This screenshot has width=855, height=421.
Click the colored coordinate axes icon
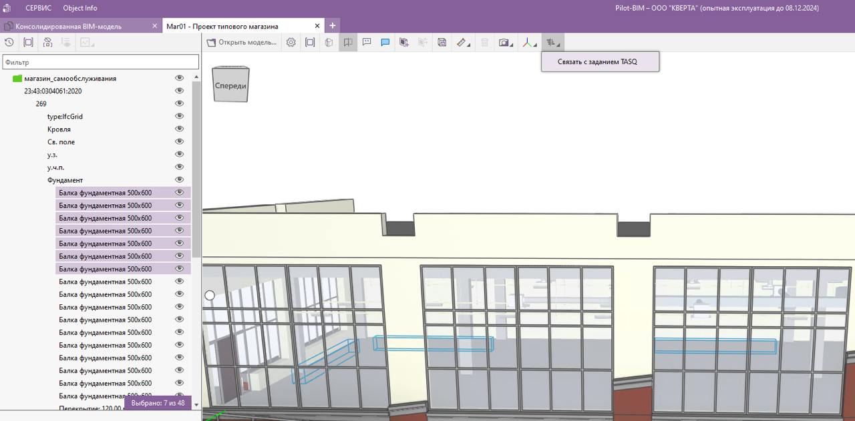[x=529, y=42]
